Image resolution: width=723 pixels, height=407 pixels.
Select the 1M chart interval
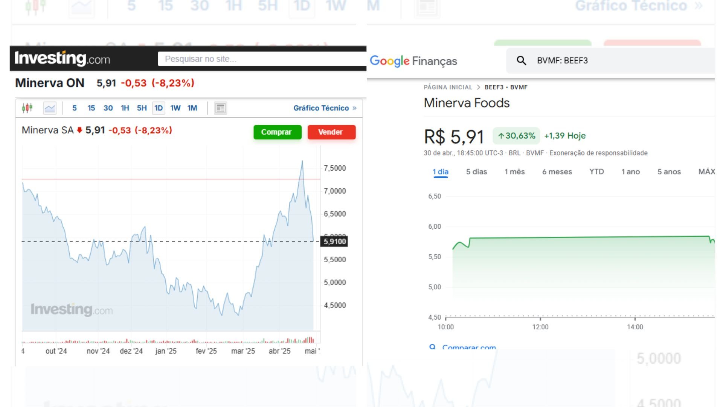[192, 108]
